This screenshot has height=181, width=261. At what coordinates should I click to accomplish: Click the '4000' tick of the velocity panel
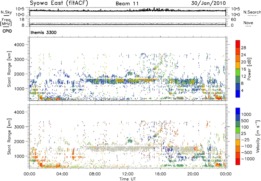(19, 112)
